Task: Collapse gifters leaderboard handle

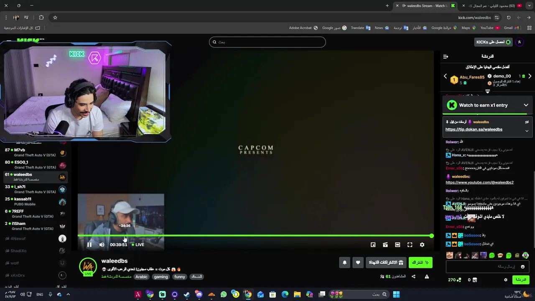Action: 487,91
